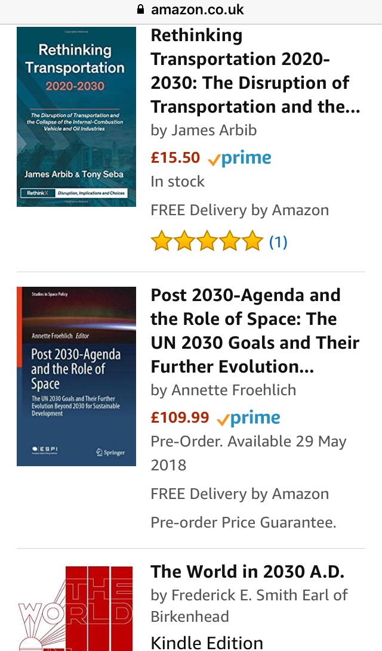Click author name James Arbib
Screen dimensions: 382x651
tap(215, 130)
